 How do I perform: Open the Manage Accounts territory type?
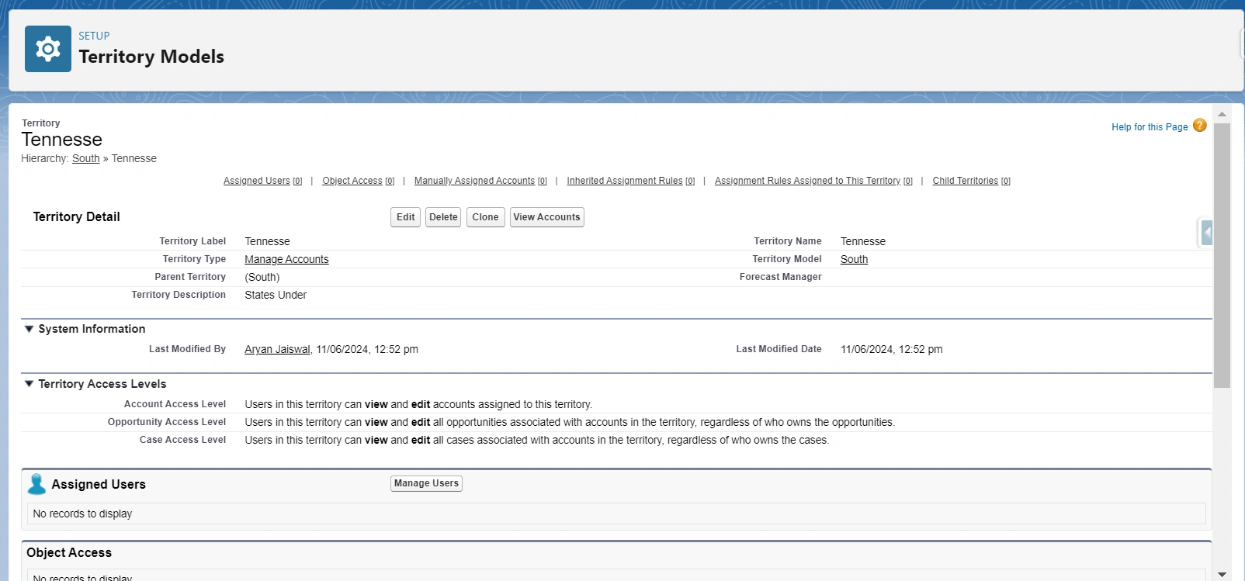pos(286,259)
